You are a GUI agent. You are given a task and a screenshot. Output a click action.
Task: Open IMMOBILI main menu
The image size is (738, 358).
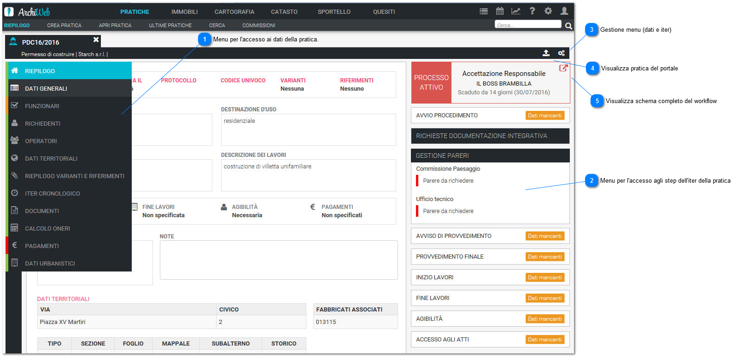[x=184, y=12]
